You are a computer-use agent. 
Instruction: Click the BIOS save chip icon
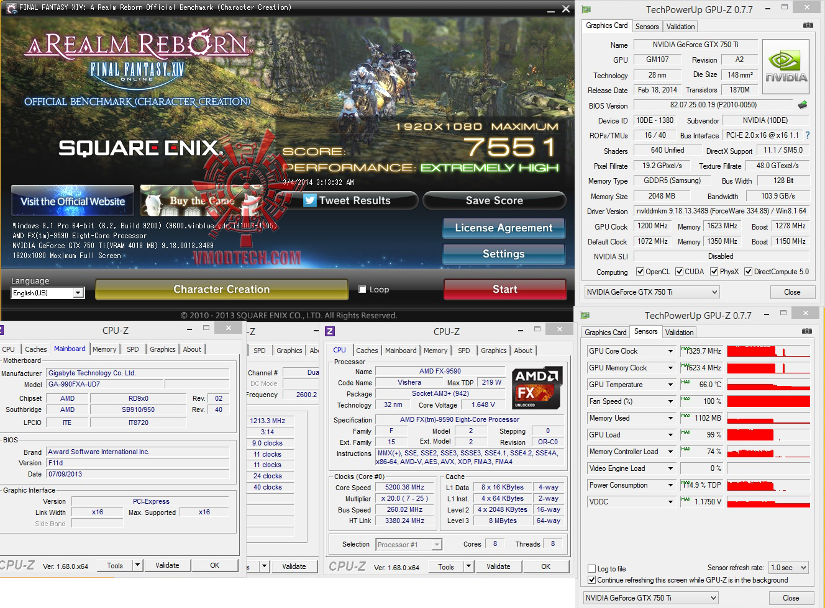coord(803,105)
